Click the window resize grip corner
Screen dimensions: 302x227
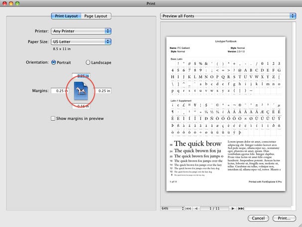pos(300,225)
